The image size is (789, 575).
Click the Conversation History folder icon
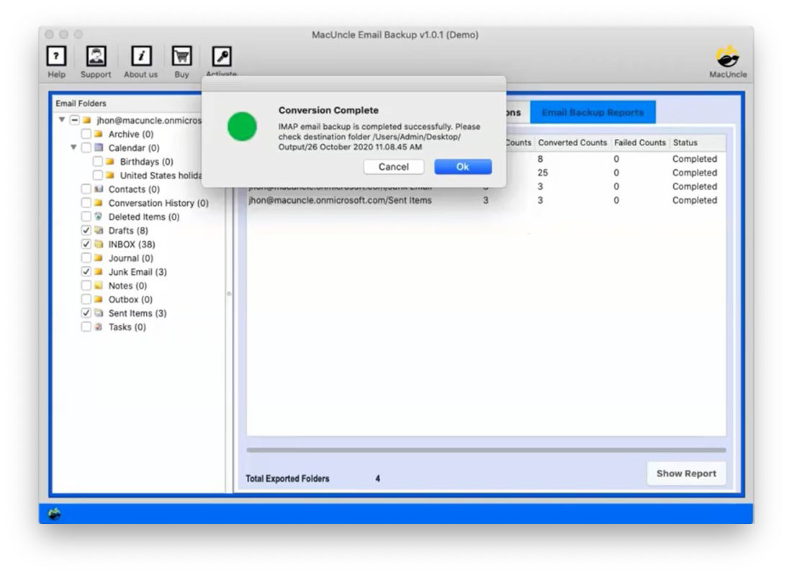pyautogui.click(x=99, y=203)
